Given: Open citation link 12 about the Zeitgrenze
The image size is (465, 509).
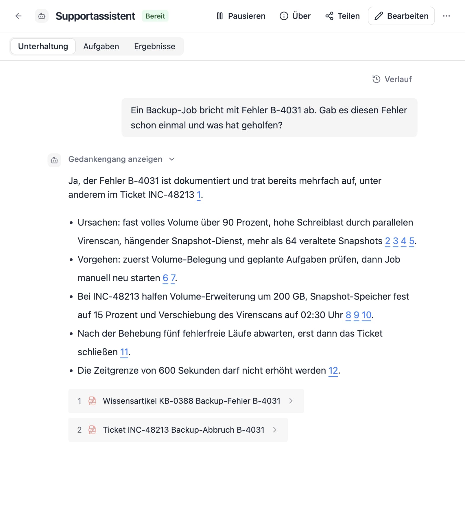Looking at the screenshot, I should pyautogui.click(x=333, y=371).
